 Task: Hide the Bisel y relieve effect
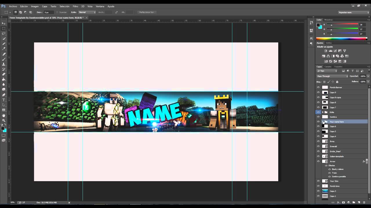(x=330, y=169)
